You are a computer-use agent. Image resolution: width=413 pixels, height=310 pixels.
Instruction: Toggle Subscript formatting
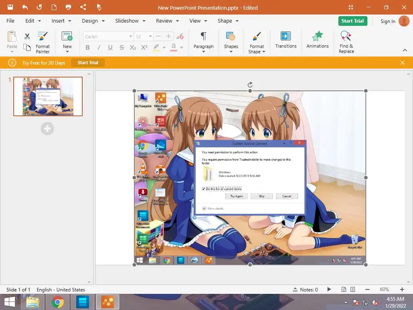pos(133,48)
